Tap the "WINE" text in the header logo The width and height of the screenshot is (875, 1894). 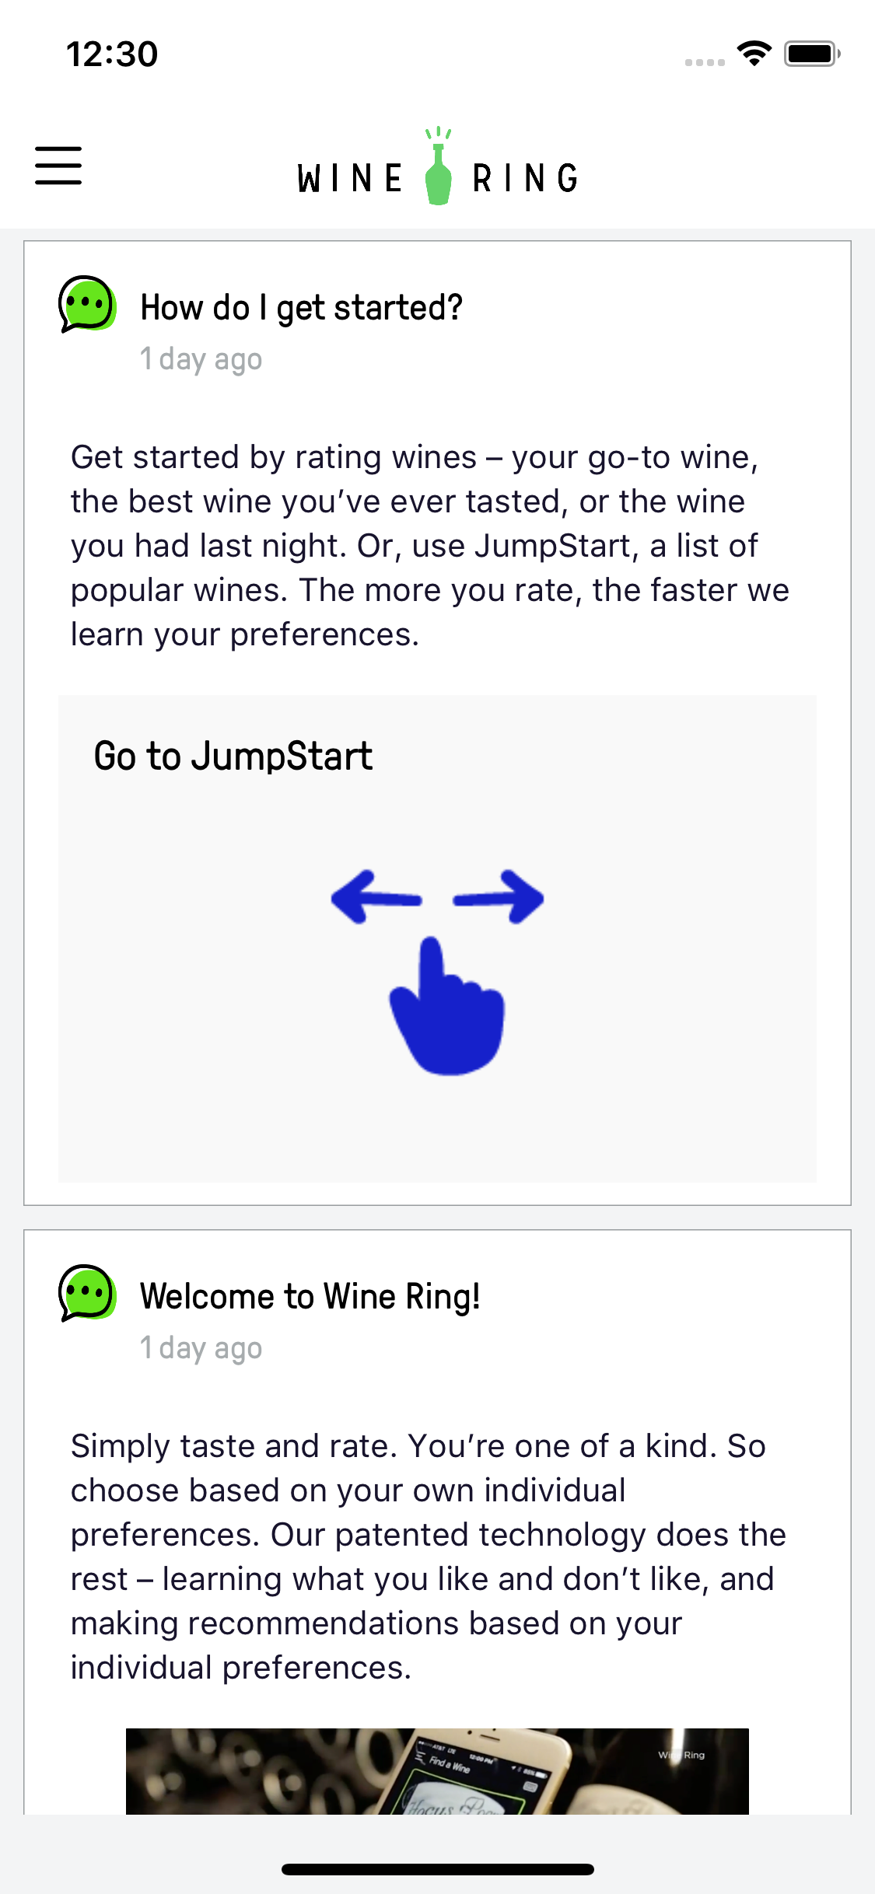(x=350, y=179)
